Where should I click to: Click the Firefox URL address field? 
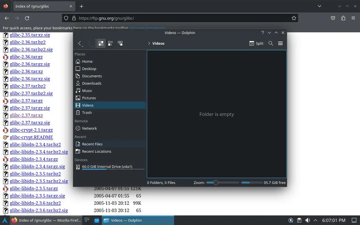pos(180,18)
